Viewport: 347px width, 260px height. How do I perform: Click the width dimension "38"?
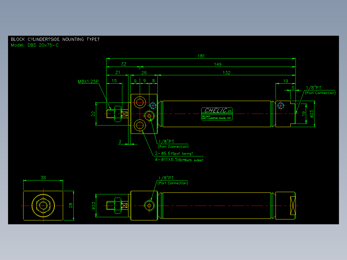(x=43, y=178)
